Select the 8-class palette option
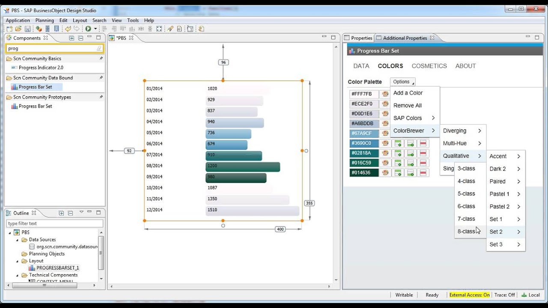Screen dimensions: 548x308 470,231
